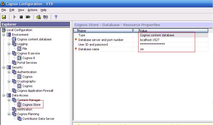Click the Cognos Application Firewall icon
Viewport: 213px width, 125px height.
[x=14, y=91]
